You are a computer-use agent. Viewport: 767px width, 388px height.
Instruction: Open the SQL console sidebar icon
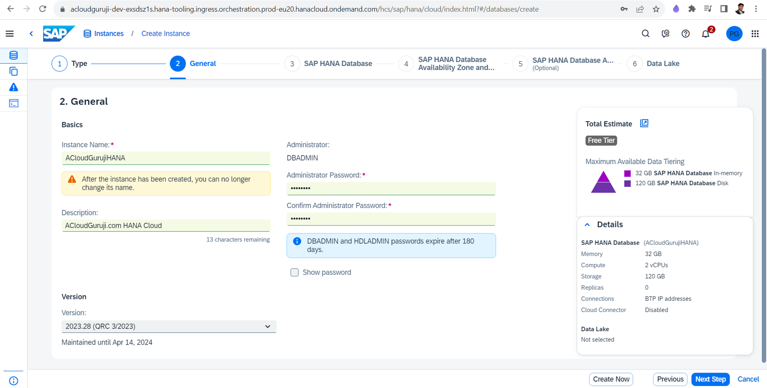tap(13, 104)
